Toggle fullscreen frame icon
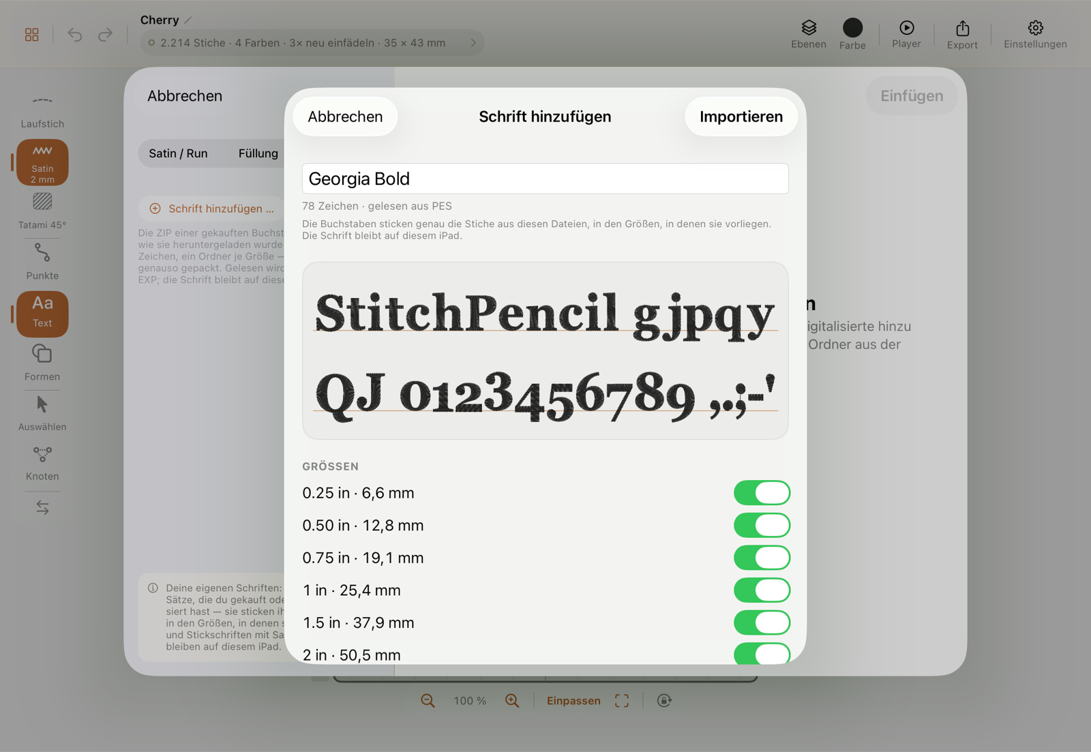This screenshot has height=752, width=1091. 622,701
